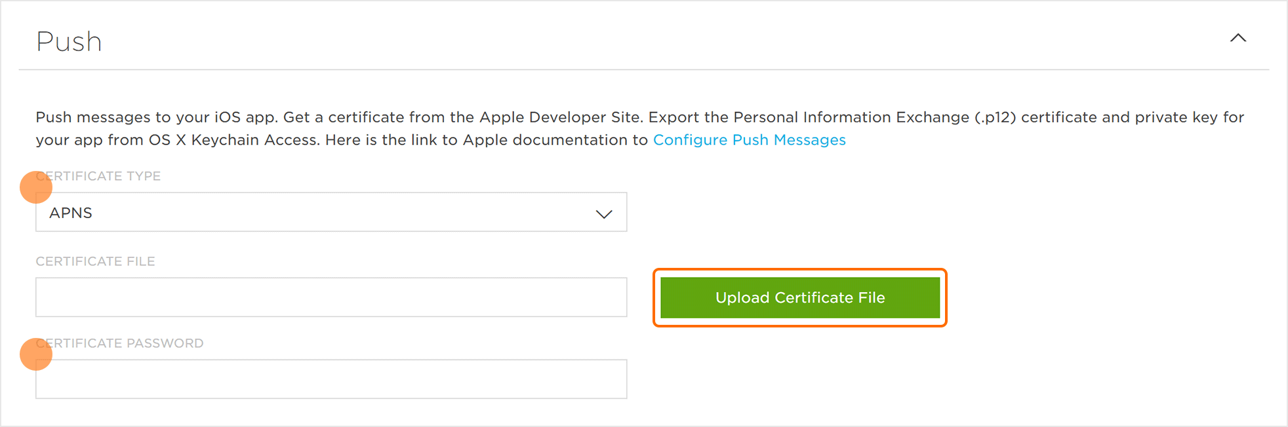Click the divider line under Push heading
This screenshot has width=1288, height=427.
pos(644,69)
